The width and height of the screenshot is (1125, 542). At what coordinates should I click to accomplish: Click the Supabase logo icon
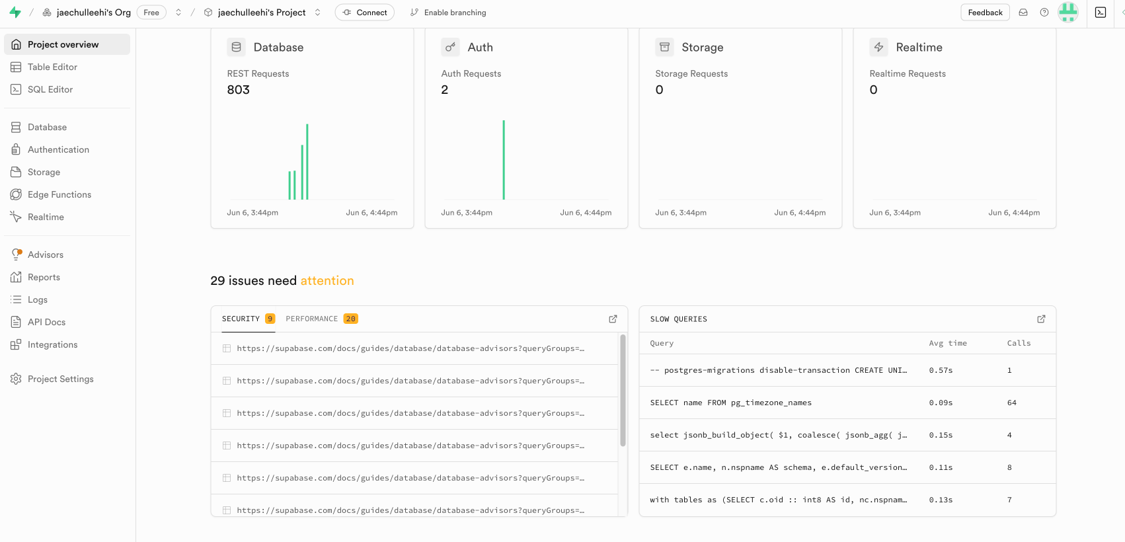coord(15,13)
